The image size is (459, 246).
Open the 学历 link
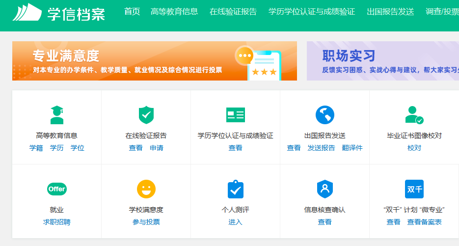[57, 148]
